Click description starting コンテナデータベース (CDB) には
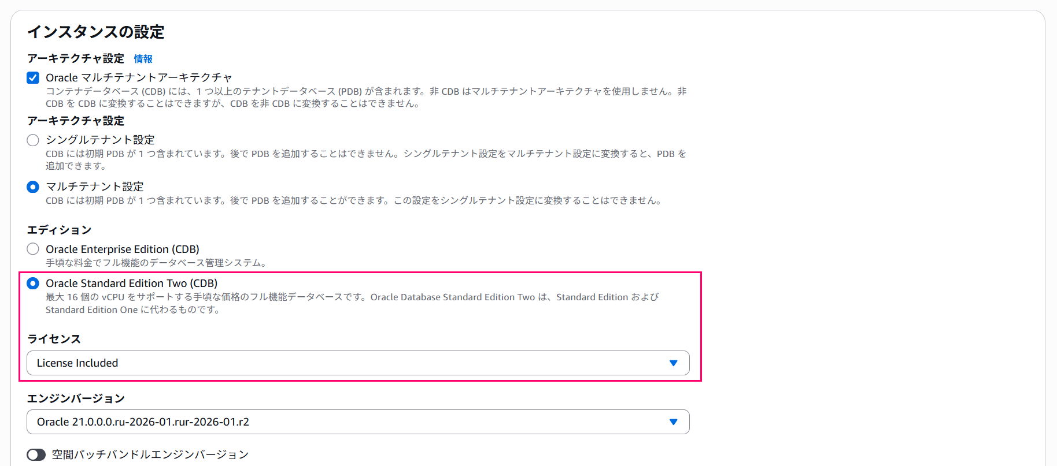The image size is (1057, 466). tap(367, 98)
